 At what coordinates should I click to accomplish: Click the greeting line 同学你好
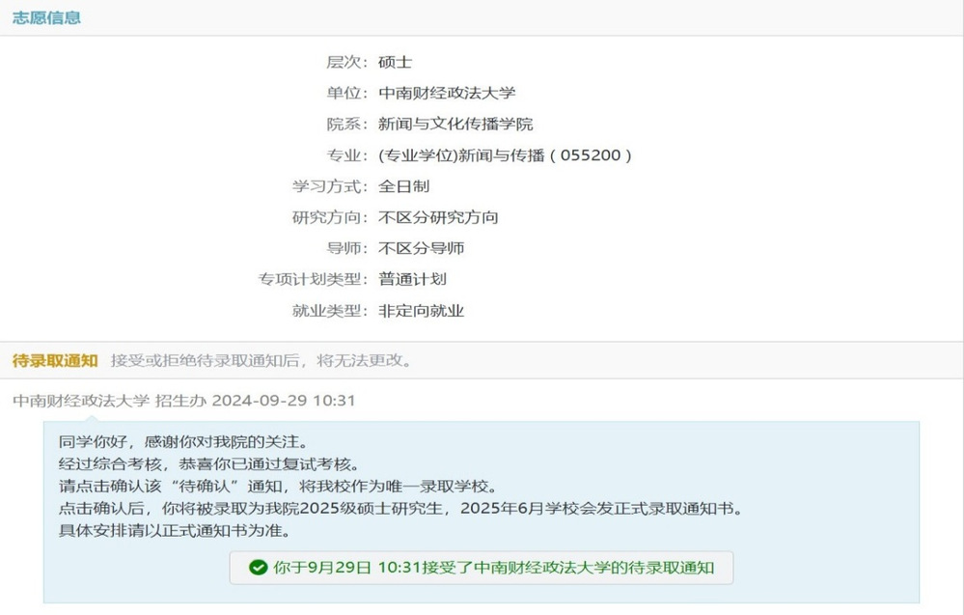click(182, 442)
